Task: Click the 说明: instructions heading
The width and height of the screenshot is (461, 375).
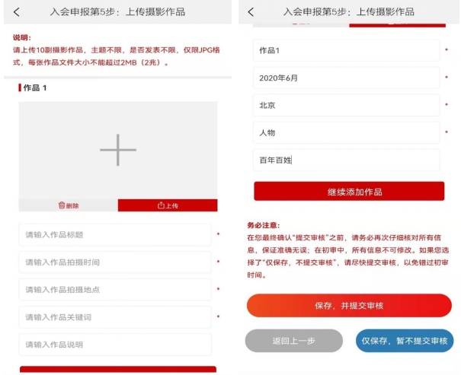Action: (22, 37)
